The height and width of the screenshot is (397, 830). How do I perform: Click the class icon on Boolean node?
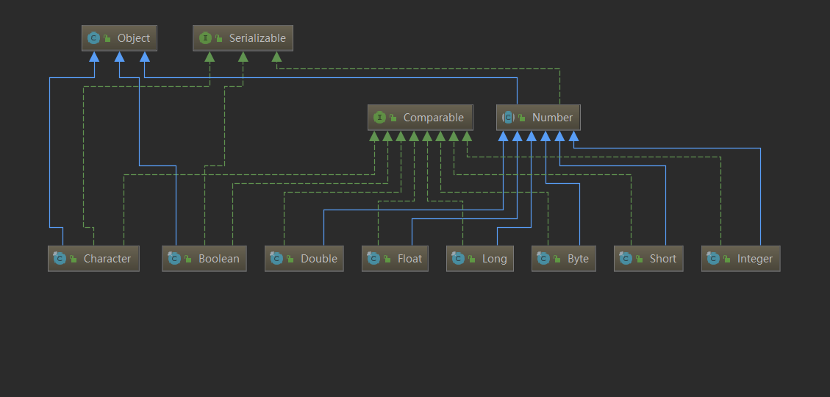pos(174,259)
